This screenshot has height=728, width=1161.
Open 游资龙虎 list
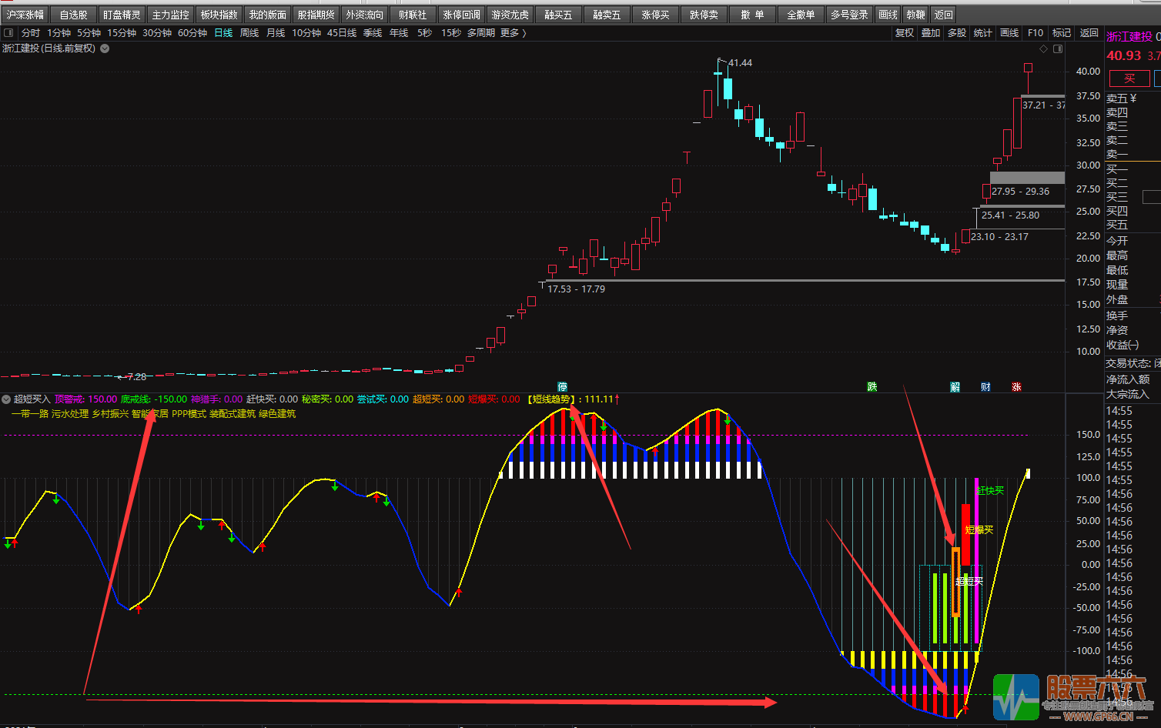[x=510, y=15]
